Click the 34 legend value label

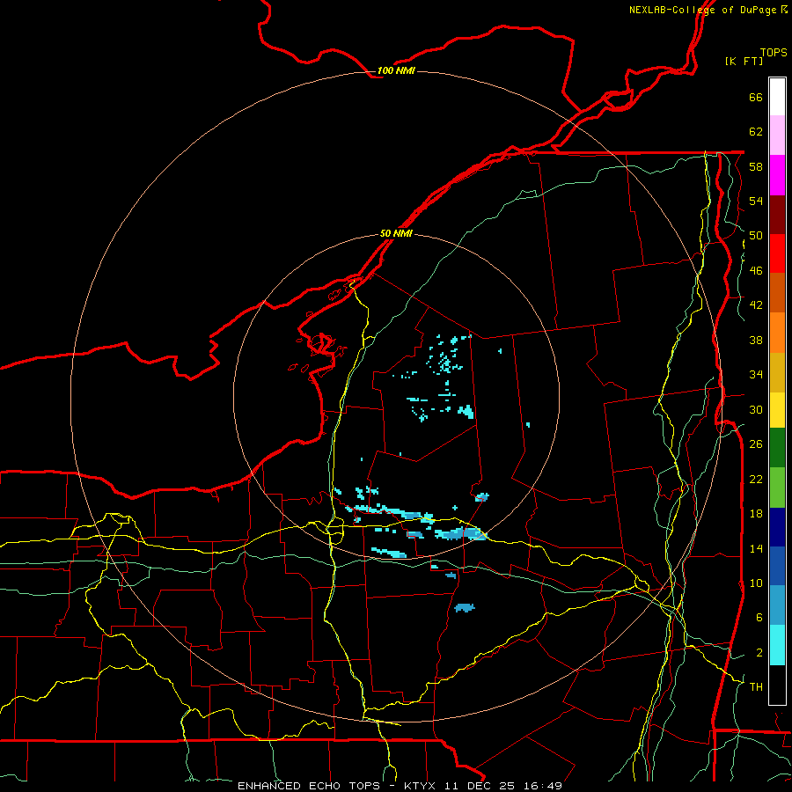756,375
